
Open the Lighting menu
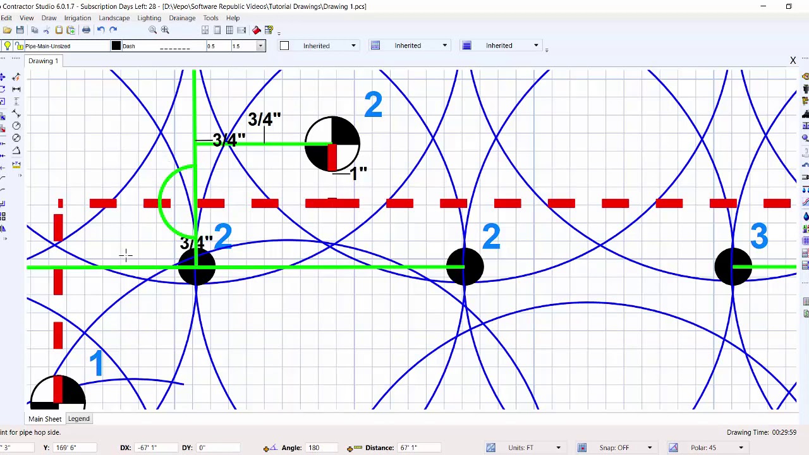click(149, 18)
